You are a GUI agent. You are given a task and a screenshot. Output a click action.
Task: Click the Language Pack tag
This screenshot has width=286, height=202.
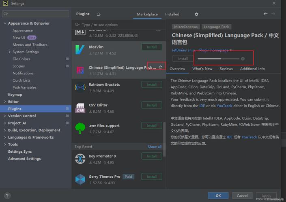click(x=216, y=27)
